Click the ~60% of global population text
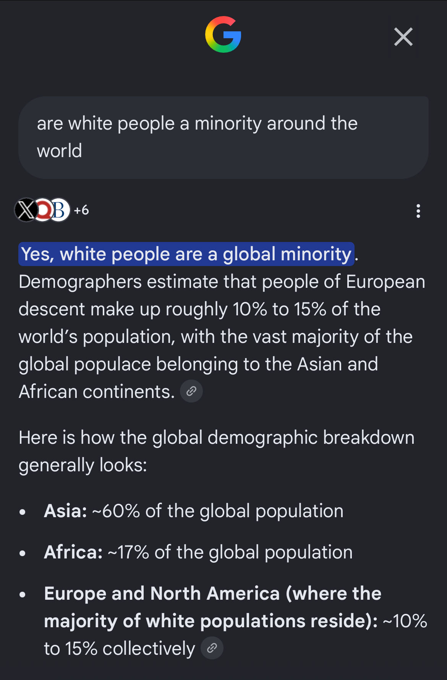 pyautogui.click(x=218, y=511)
